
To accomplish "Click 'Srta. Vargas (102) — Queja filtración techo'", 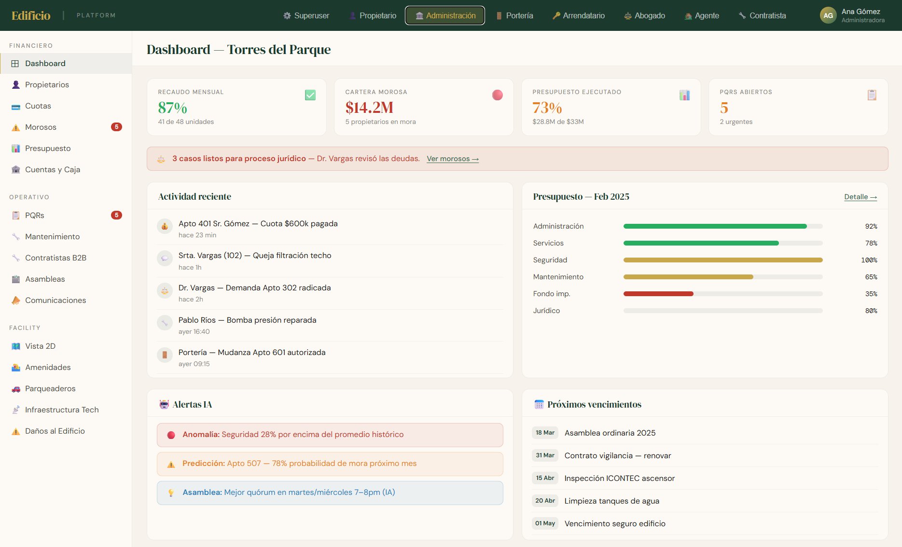I will tap(255, 256).
